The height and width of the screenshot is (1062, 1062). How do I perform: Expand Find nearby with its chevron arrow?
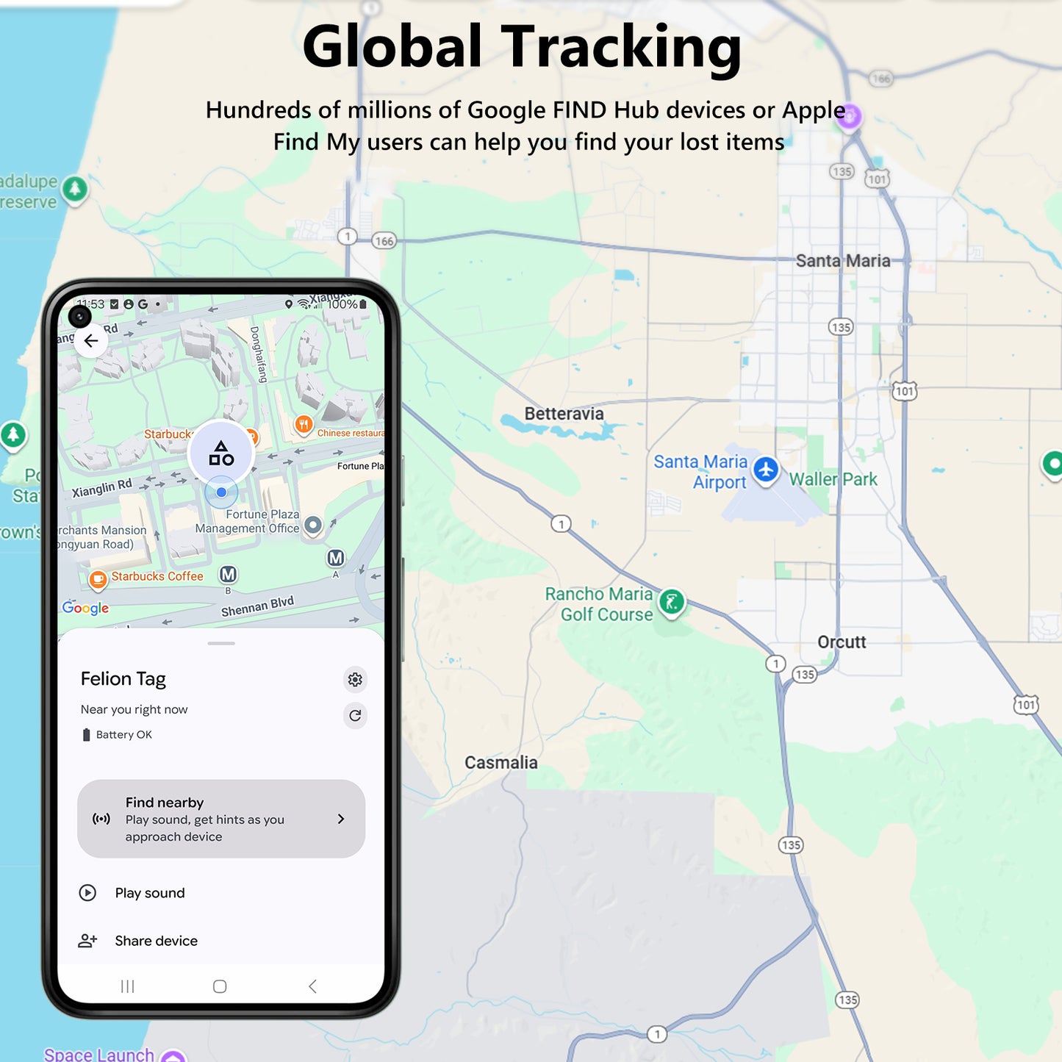341,819
